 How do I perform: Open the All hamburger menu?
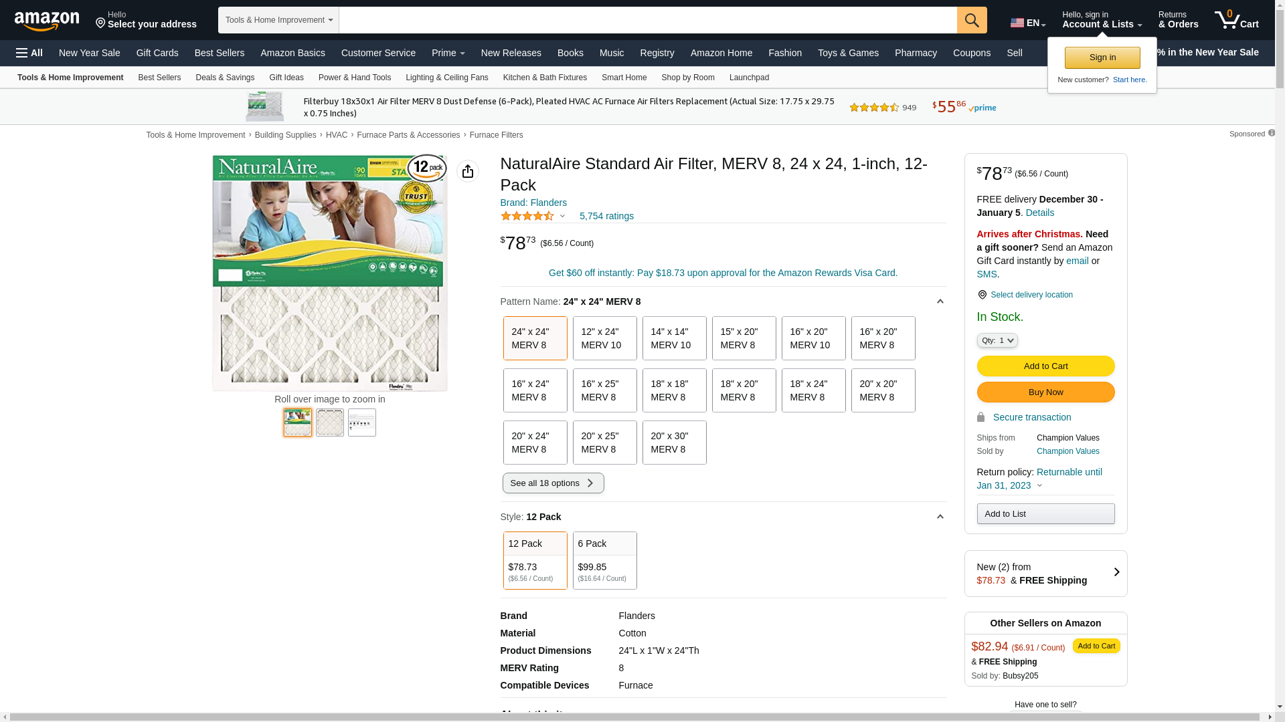[29, 53]
